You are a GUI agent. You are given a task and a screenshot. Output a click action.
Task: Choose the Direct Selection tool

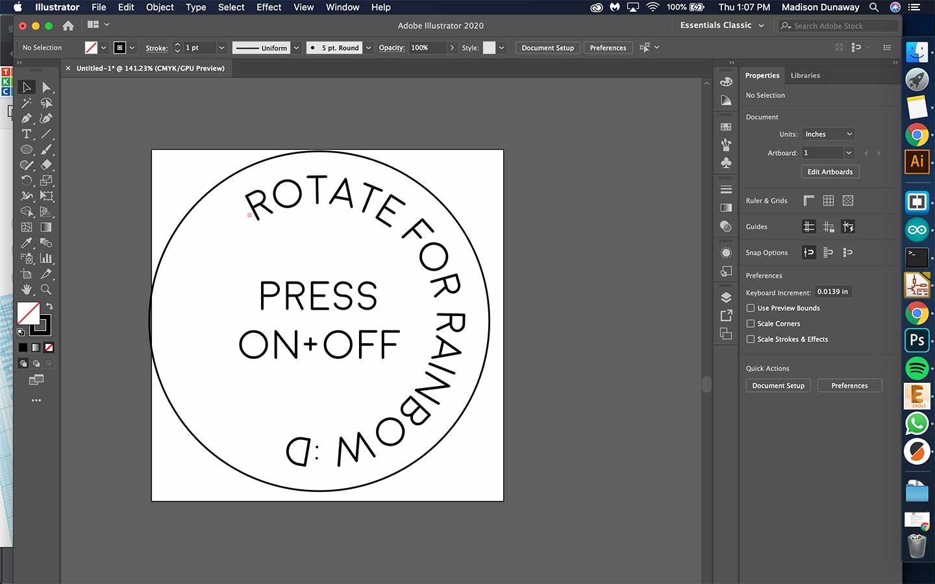coord(46,87)
